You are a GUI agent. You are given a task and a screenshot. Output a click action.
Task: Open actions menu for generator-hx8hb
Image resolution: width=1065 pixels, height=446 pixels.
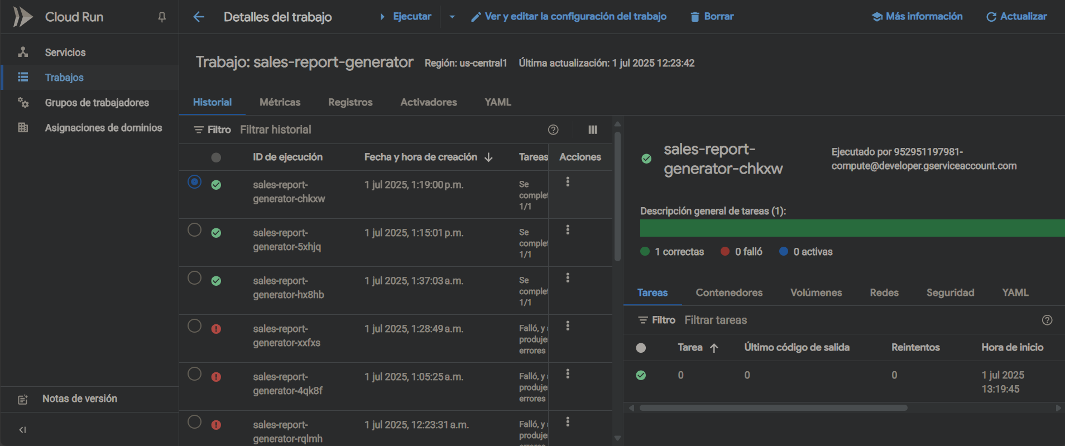[568, 278]
